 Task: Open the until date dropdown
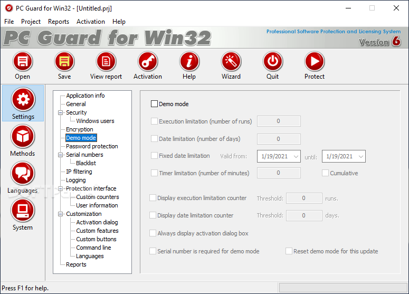pos(361,156)
